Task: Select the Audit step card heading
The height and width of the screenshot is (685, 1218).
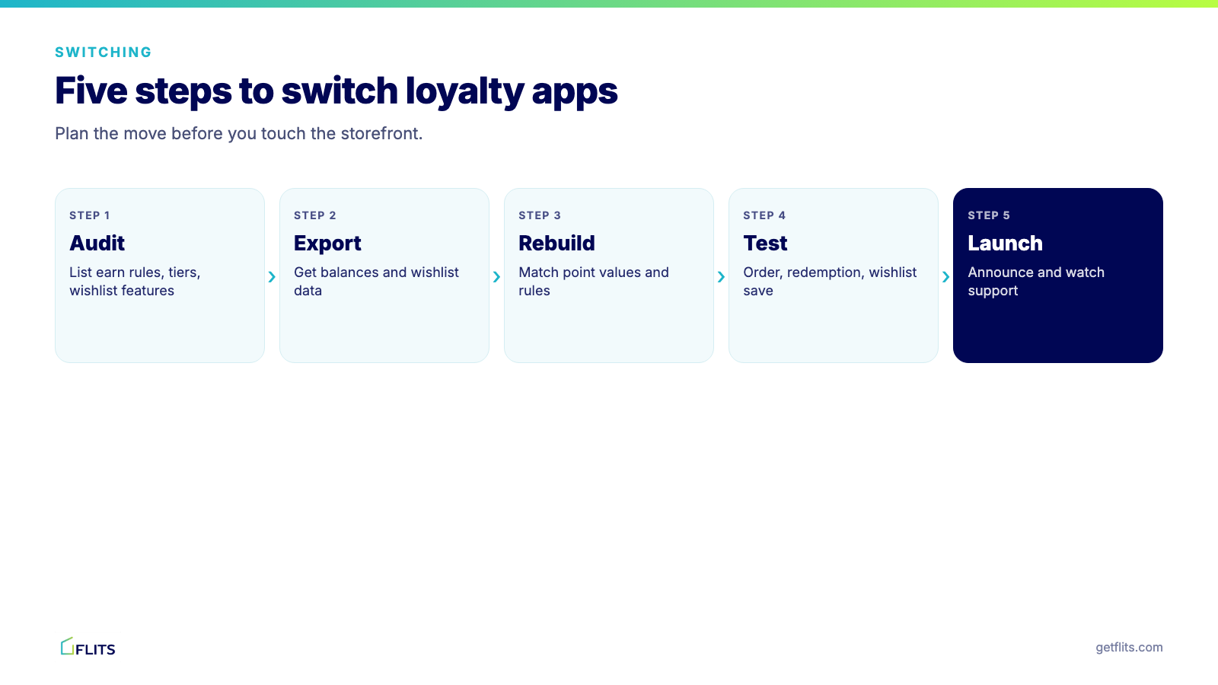Action: [x=97, y=244]
